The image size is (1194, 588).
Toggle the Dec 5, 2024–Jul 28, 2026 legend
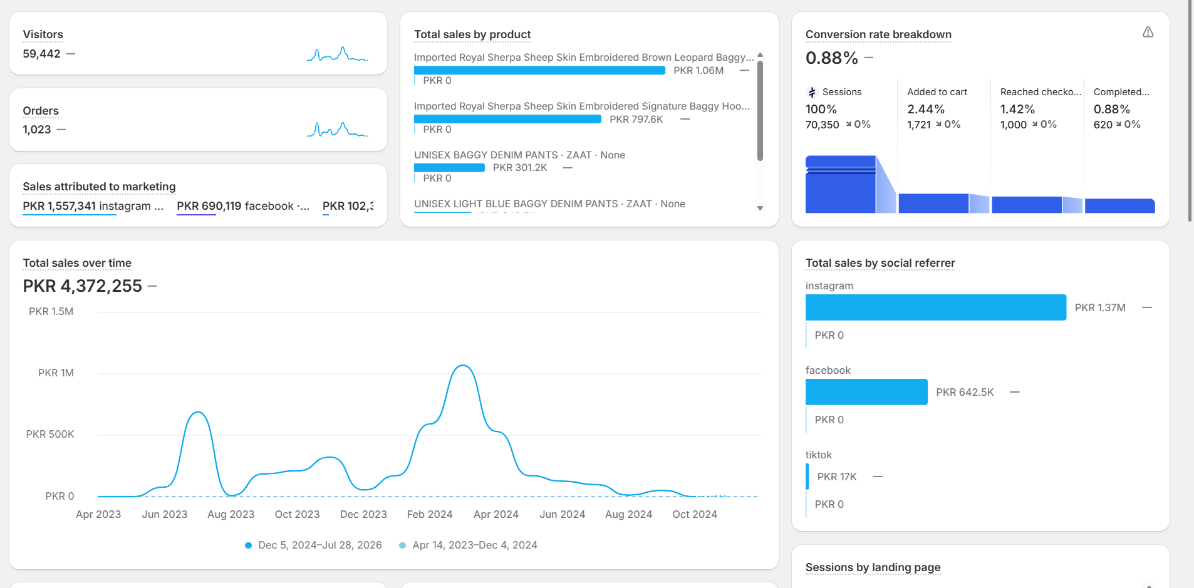pos(313,545)
